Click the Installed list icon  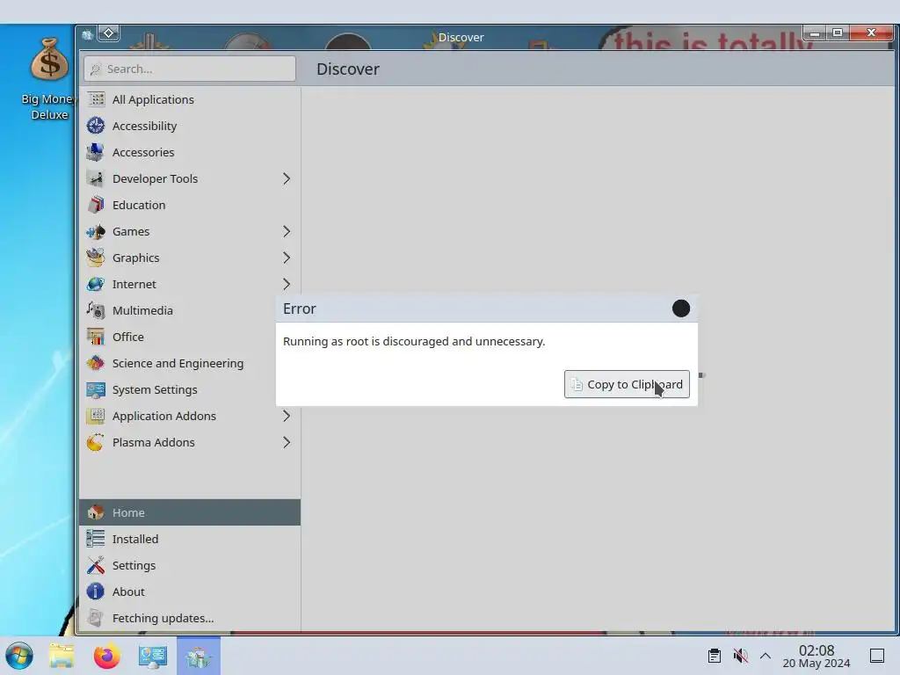(96, 539)
